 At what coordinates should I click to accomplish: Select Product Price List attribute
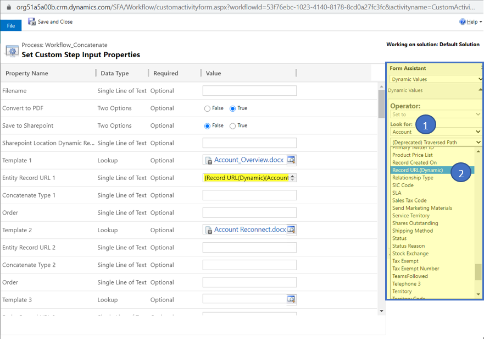(413, 155)
